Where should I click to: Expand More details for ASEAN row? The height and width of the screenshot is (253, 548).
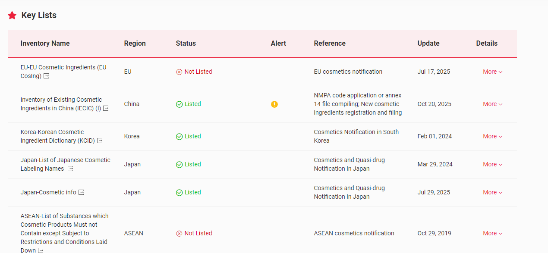(492, 234)
